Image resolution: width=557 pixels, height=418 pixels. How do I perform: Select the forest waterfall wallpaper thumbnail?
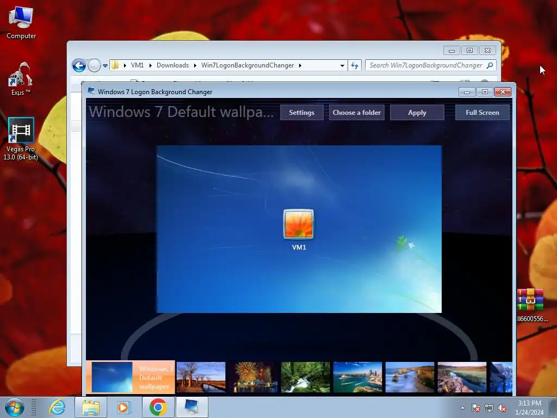[306, 377]
